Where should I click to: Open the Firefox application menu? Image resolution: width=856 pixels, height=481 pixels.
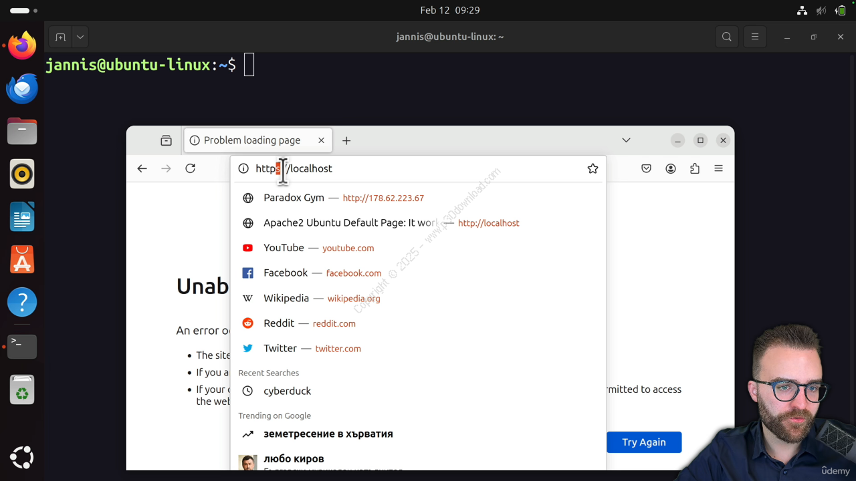coord(719,168)
